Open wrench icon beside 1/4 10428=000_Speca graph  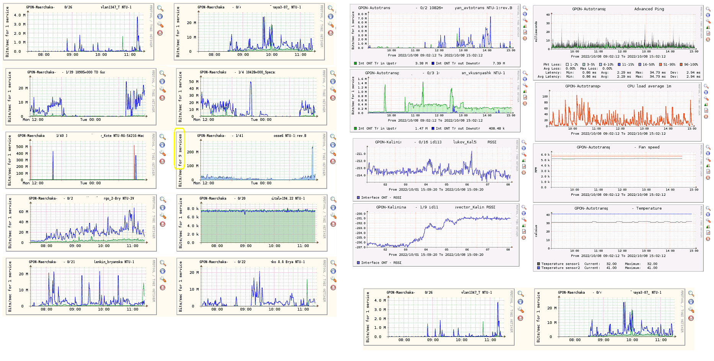click(x=333, y=90)
